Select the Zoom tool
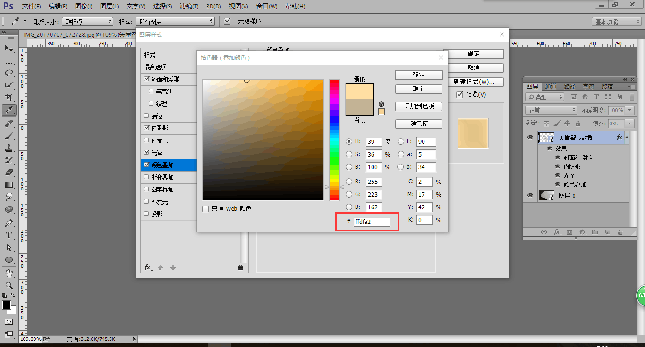This screenshot has width=645, height=347. pyautogui.click(x=9, y=285)
